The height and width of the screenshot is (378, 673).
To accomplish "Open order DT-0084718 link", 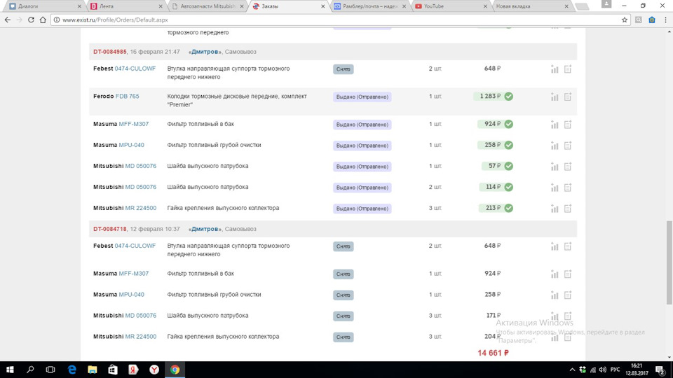I will tap(110, 229).
